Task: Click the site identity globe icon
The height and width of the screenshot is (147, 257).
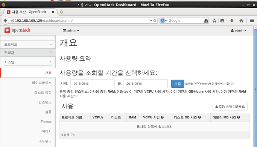Action: pyautogui.click(x=12, y=21)
